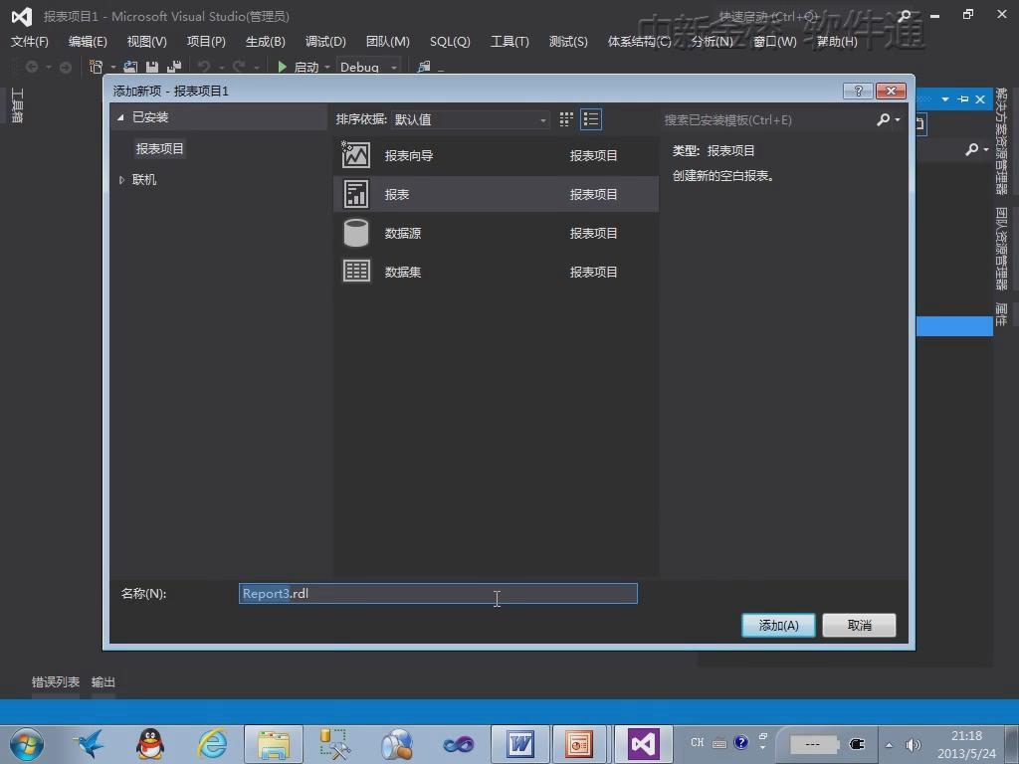This screenshot has height=764, width=1019.
Task: Click the Solution Explorer search icon
Action: [x=971, y=149]
